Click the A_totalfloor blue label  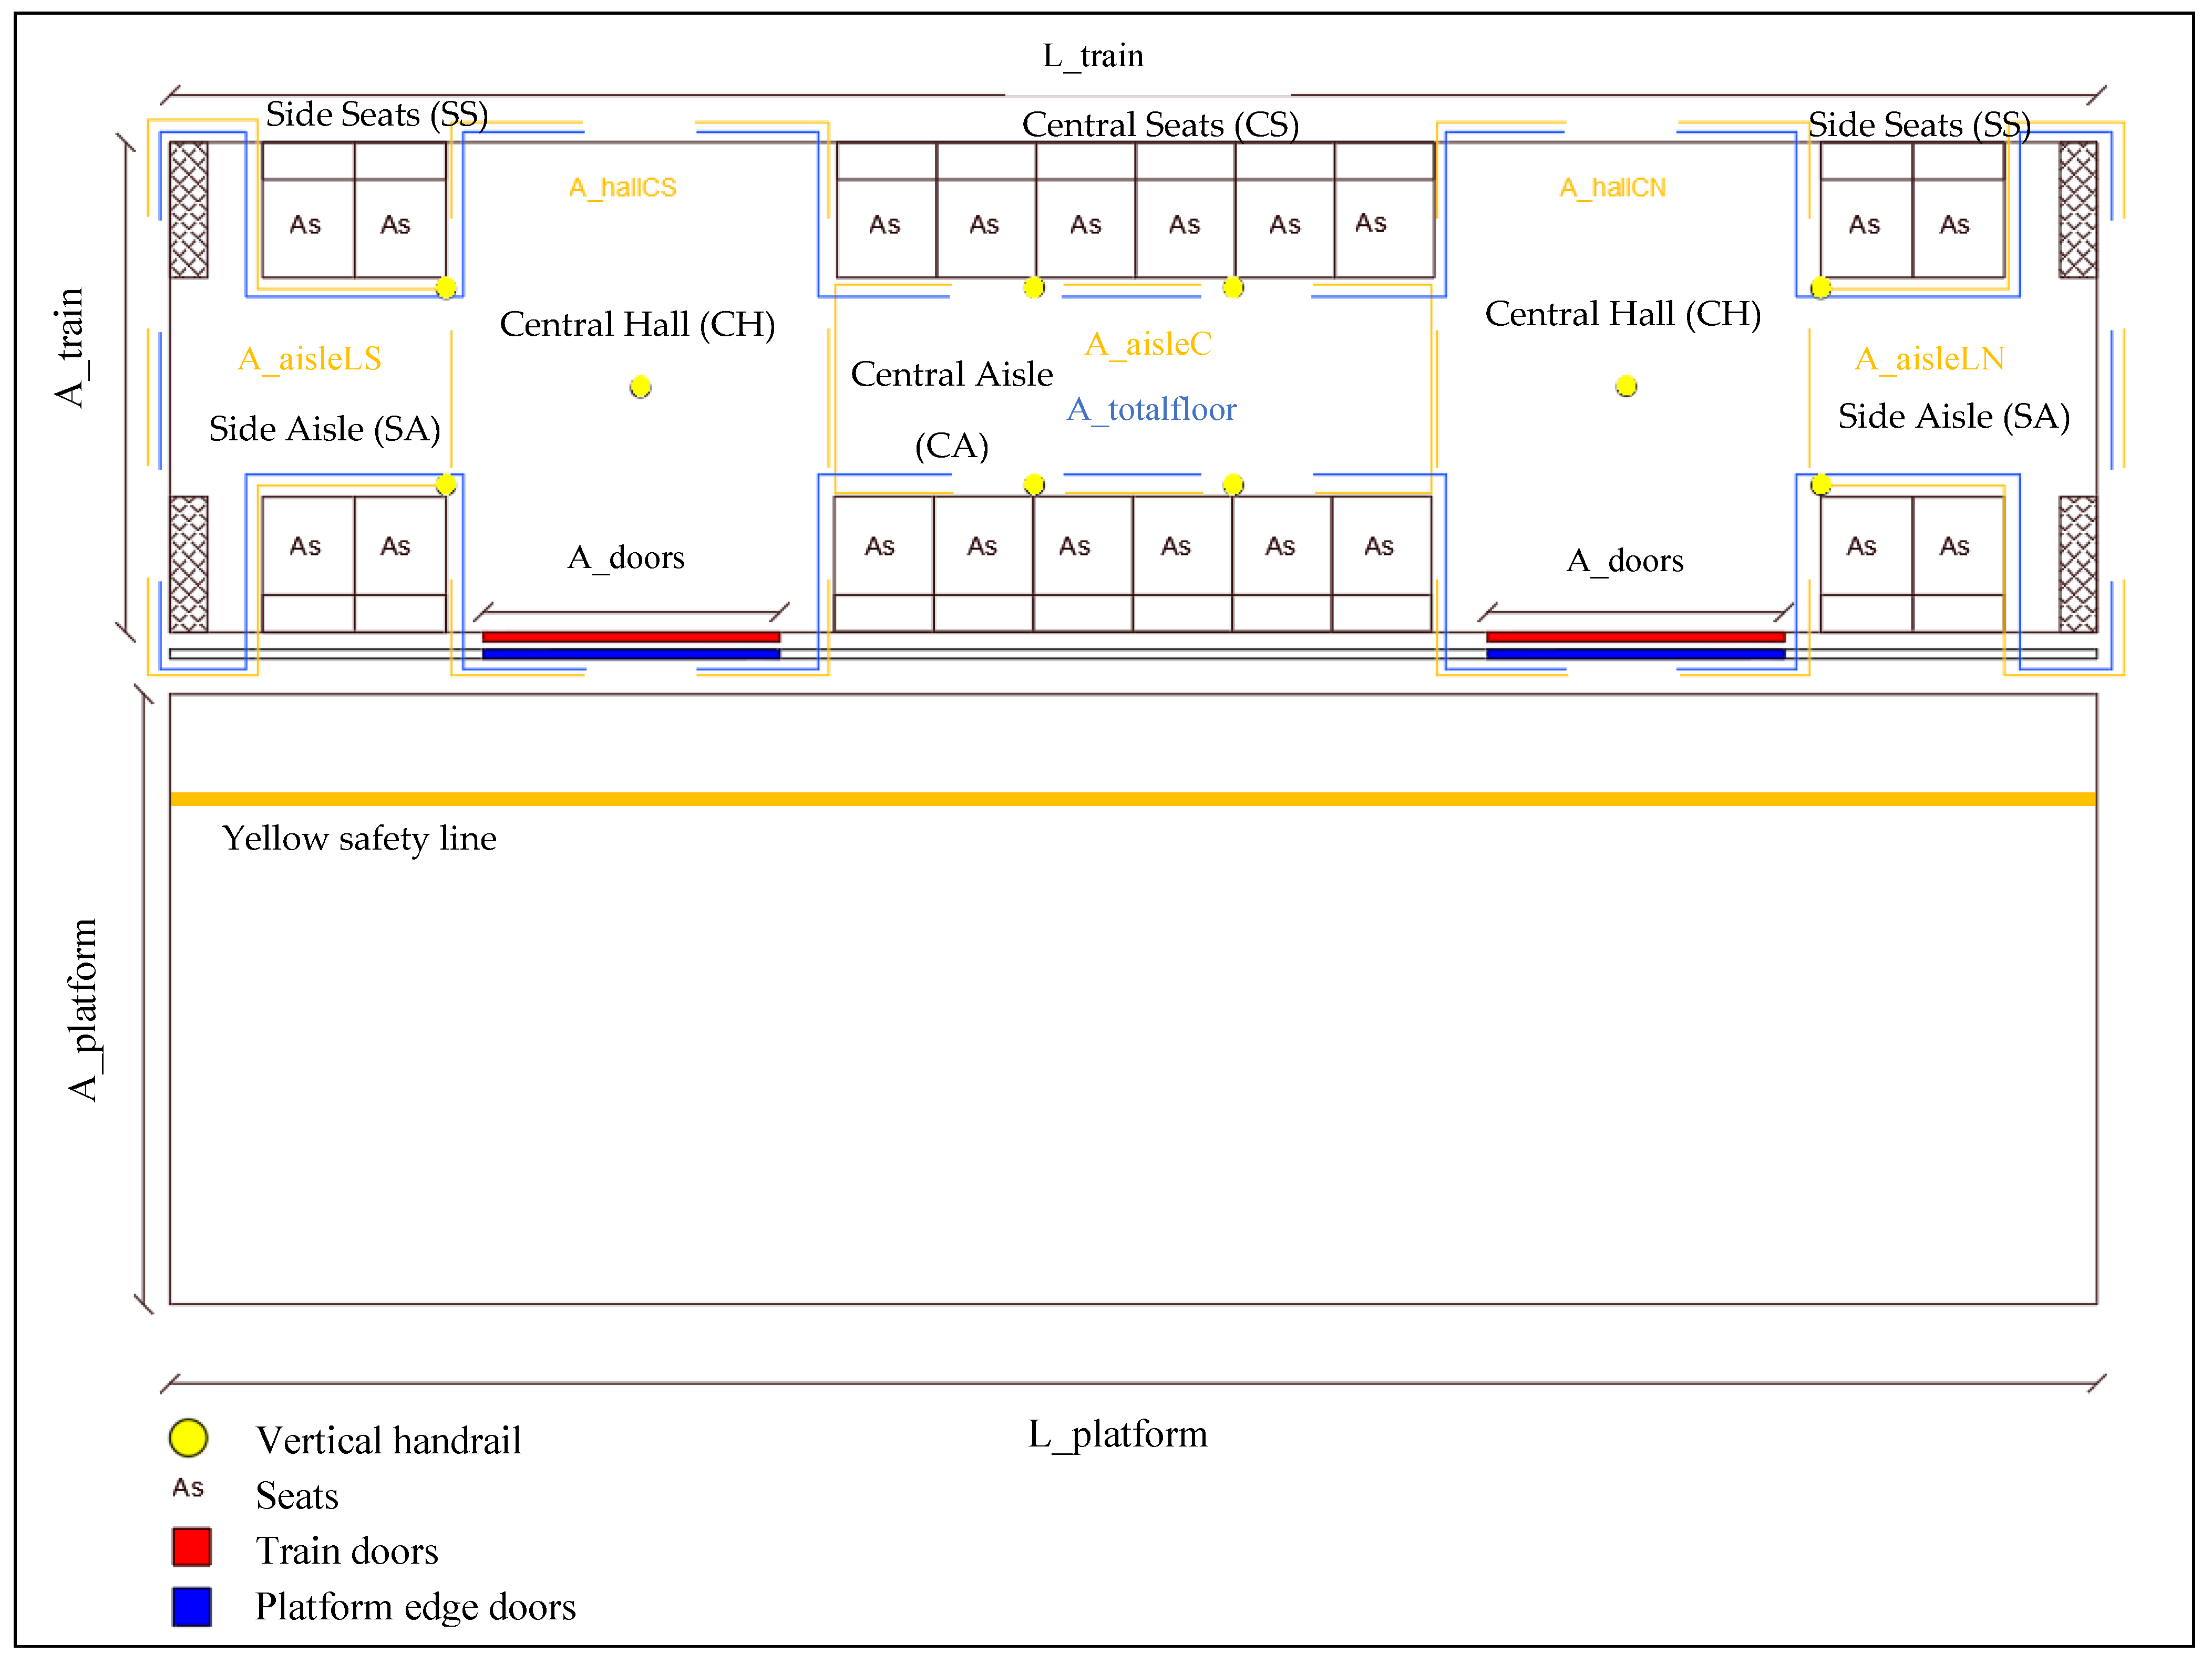(x=1151, y=409)
